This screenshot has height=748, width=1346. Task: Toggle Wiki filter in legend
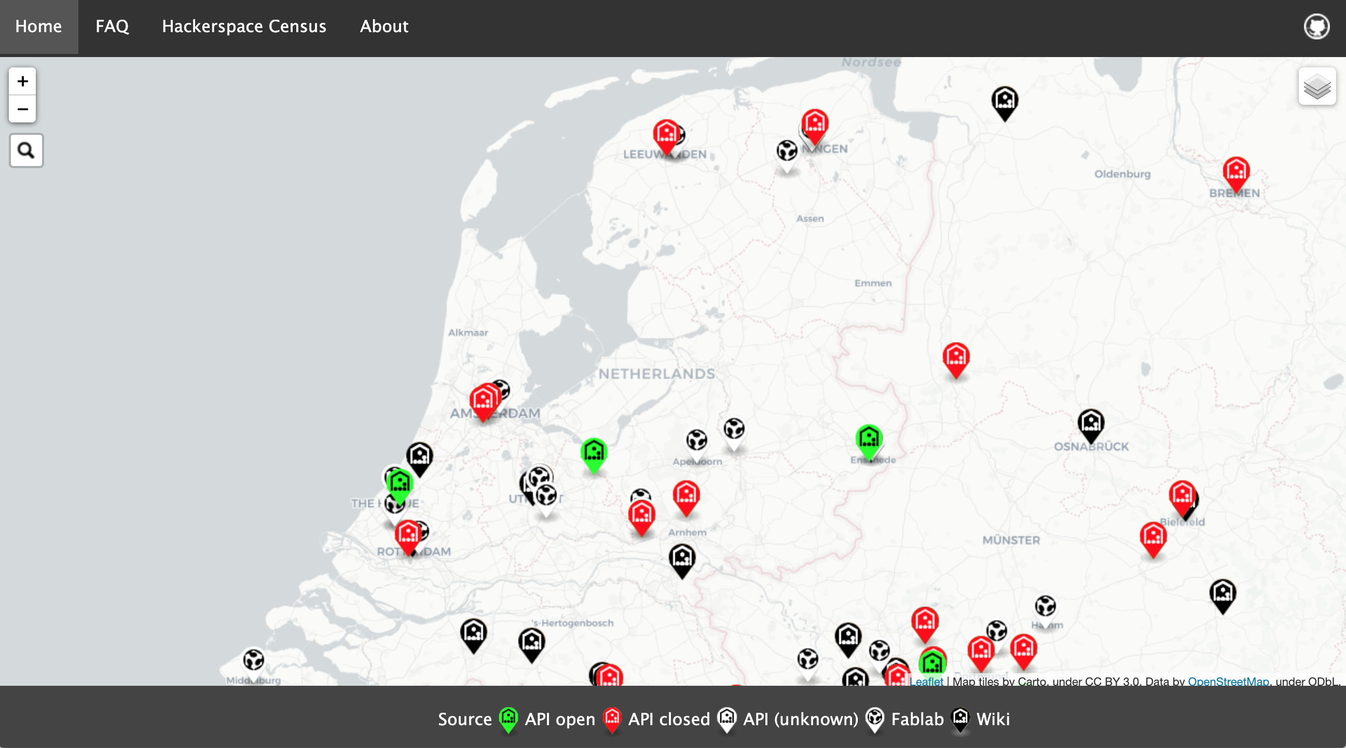992,719
